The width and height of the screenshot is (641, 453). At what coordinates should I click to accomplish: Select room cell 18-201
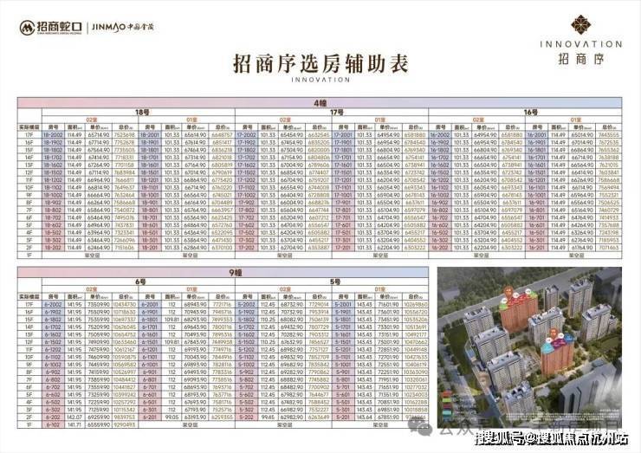[x=150, y=248]
